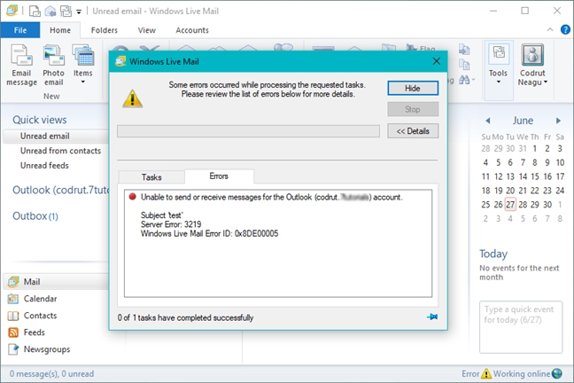This screenshot has width=574, height=383.
Task: Click the Send/Receive icon in title bar
Action: (66, 11)
